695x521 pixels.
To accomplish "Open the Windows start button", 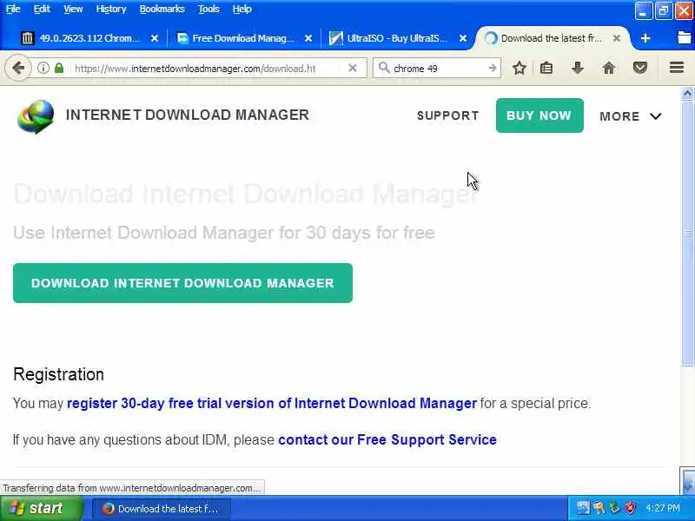I will point(42,508).
